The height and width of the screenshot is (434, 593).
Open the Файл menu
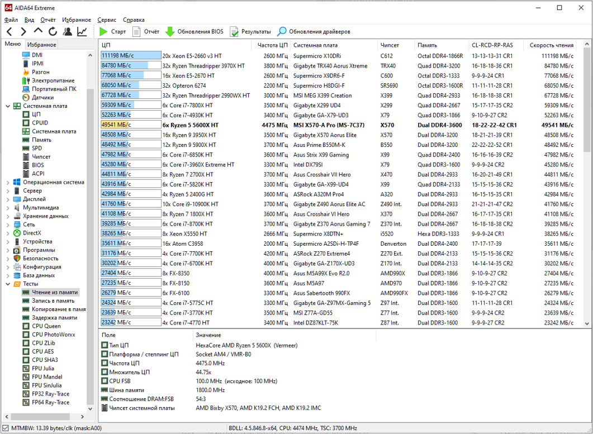click(x=11, y=20)
